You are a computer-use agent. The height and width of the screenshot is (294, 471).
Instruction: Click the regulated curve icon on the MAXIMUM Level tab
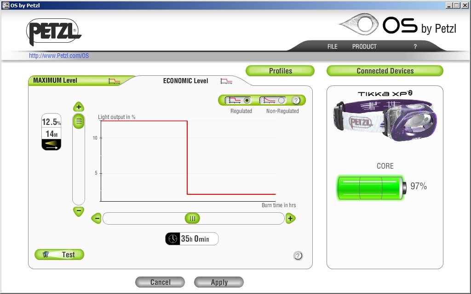[114, 81]
